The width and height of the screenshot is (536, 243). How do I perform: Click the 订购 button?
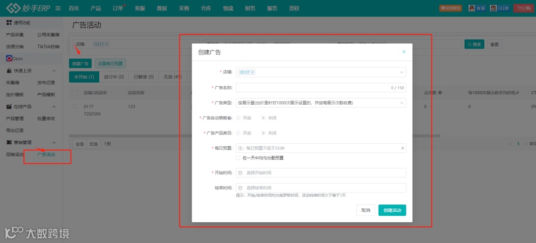tap(524, 8)
